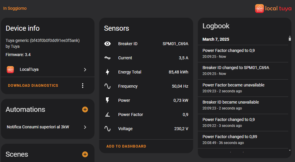Download diagnostics for the device

[x=33, y=86]
